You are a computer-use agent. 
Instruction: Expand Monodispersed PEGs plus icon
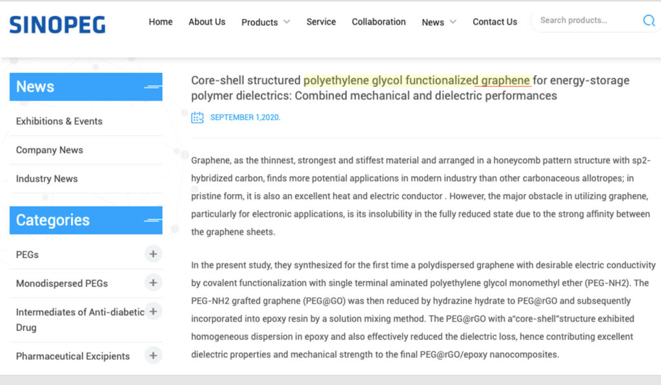coord(153,282)
